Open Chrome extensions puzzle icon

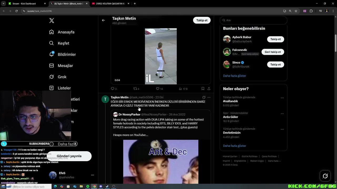[x=311, y=11]
